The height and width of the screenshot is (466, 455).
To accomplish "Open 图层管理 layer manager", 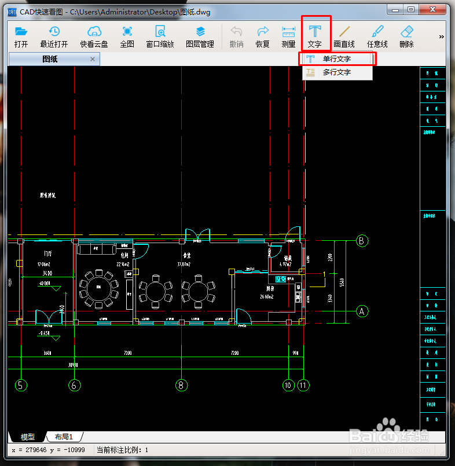I will (200, 37).
